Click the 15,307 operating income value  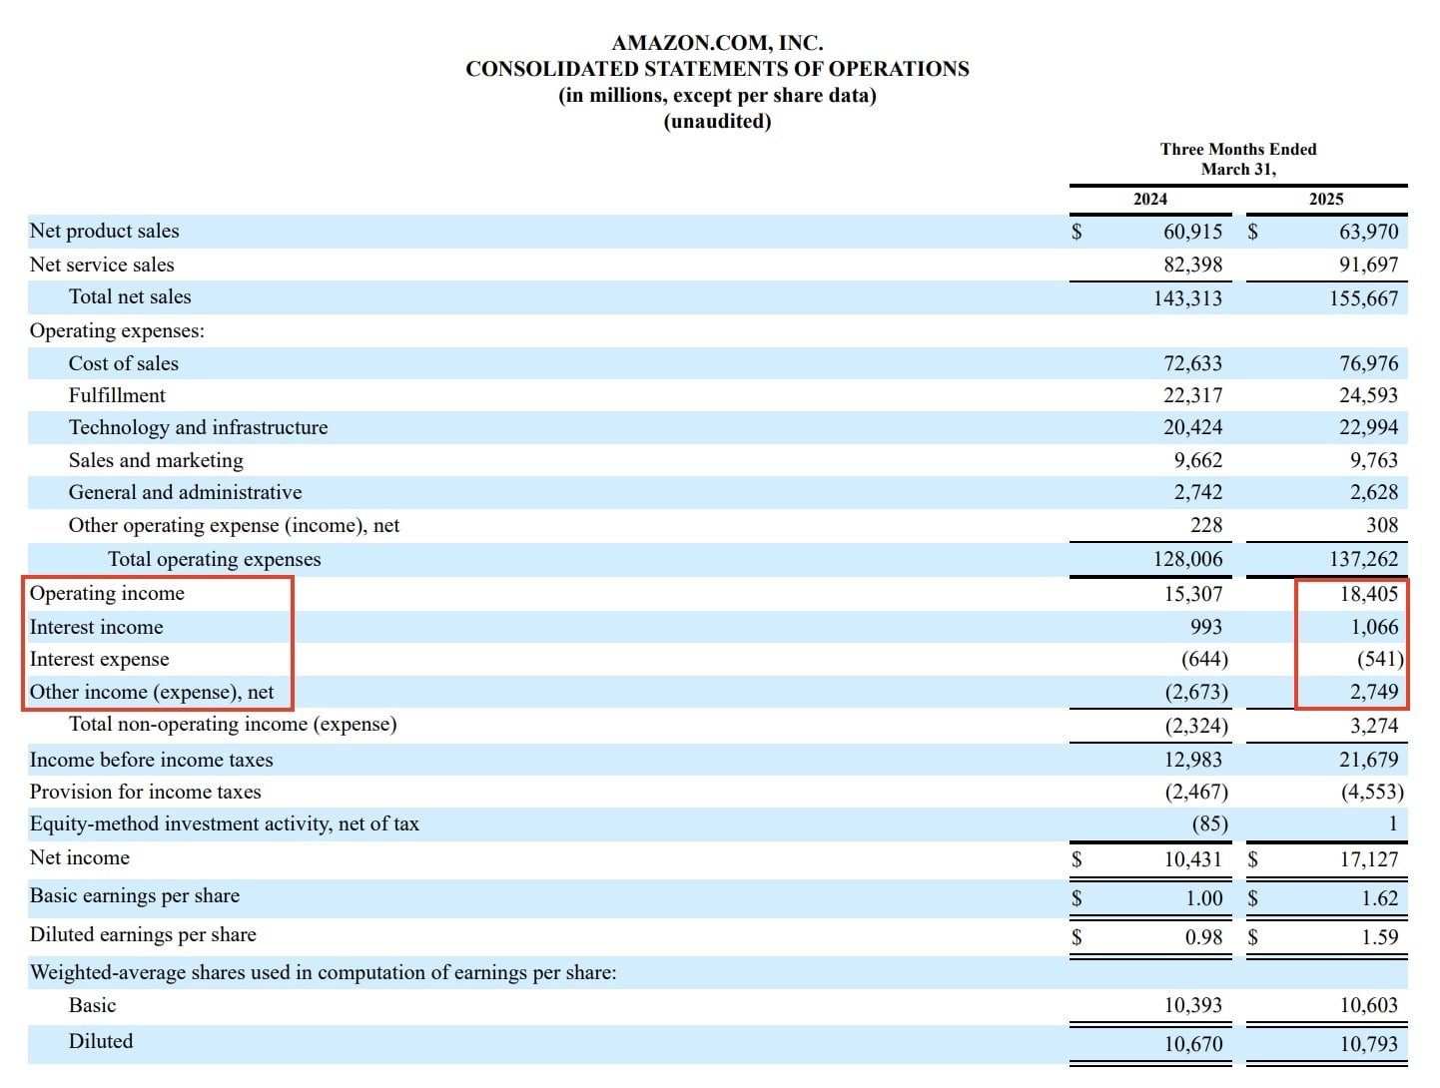[x=1192, y=594]
